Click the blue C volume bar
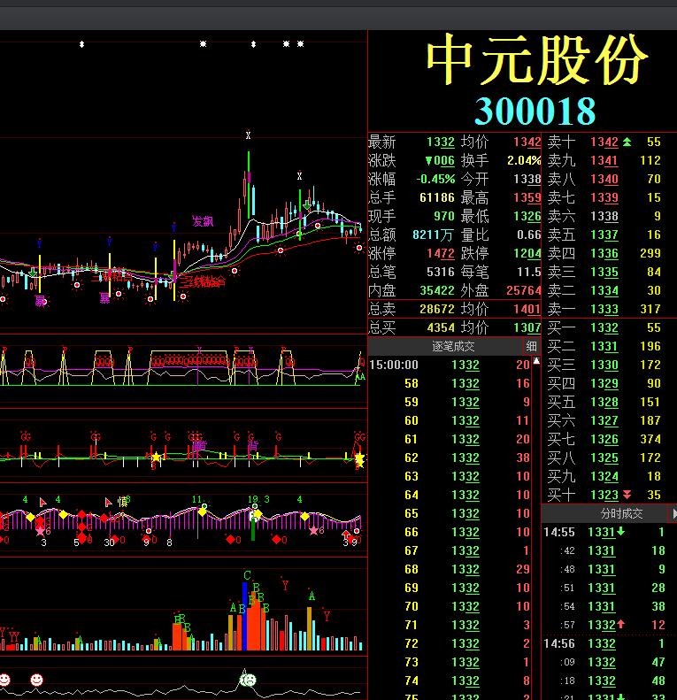Viewport: 677px width, 700px height. click(245, 616)
